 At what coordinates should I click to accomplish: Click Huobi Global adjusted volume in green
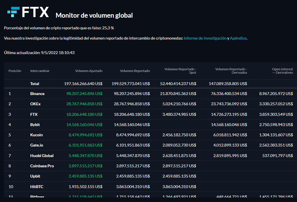click(x=85, y=156)
